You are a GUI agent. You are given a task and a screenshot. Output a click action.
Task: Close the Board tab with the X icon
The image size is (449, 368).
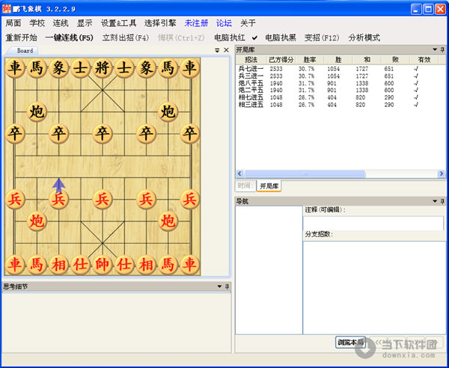point(227,50)
